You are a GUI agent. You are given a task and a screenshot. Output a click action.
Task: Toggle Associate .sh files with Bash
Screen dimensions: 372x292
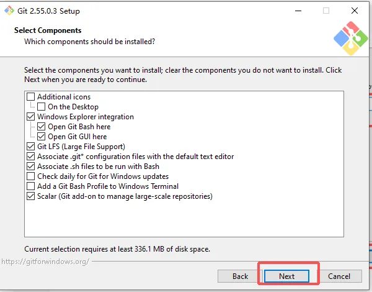30,167
